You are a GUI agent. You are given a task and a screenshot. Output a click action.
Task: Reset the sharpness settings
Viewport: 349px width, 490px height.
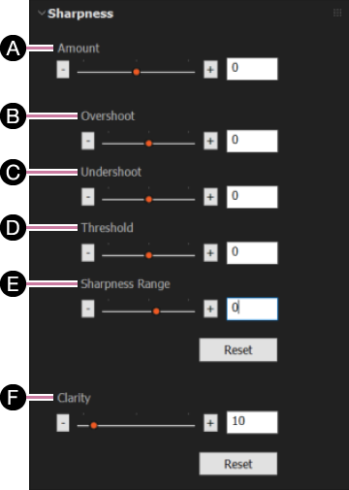(238, 349)
